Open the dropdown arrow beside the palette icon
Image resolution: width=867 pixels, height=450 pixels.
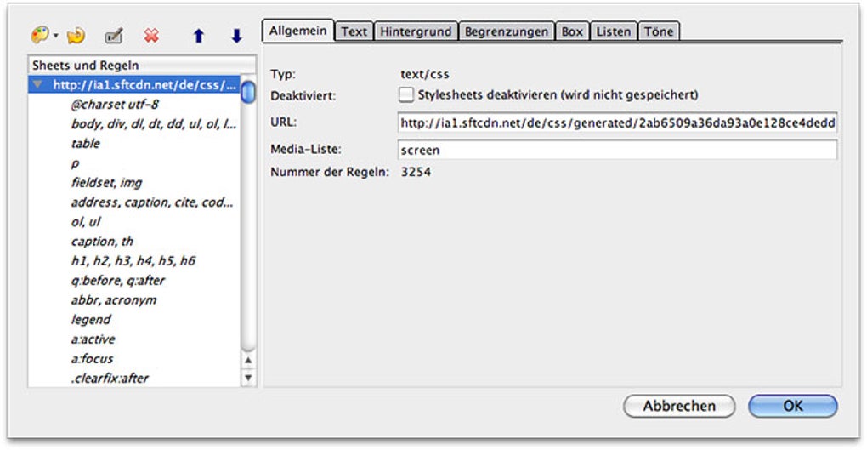(x=56, y=37)
